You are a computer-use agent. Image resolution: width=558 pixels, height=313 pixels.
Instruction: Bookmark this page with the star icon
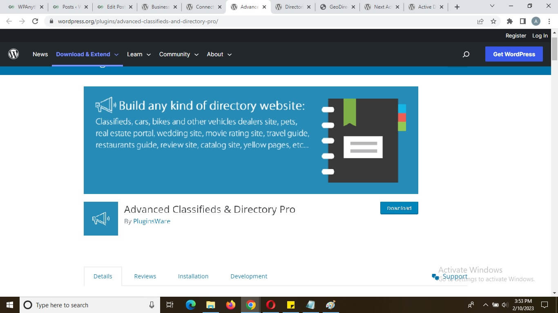click(493, 21)
